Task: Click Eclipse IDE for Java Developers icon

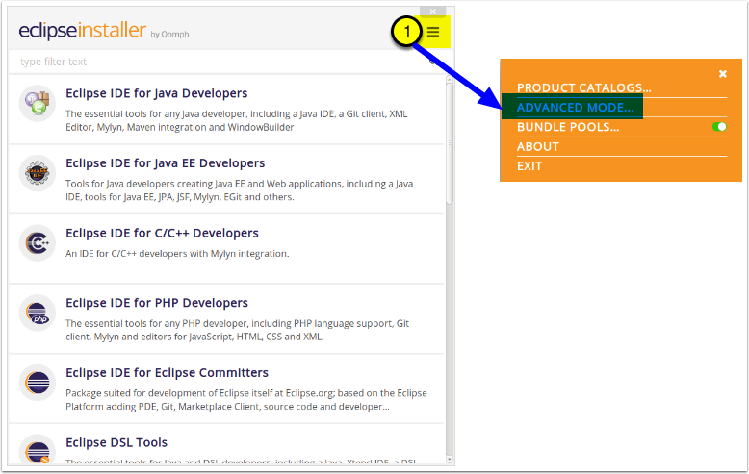Action: (x=38, y=104)
